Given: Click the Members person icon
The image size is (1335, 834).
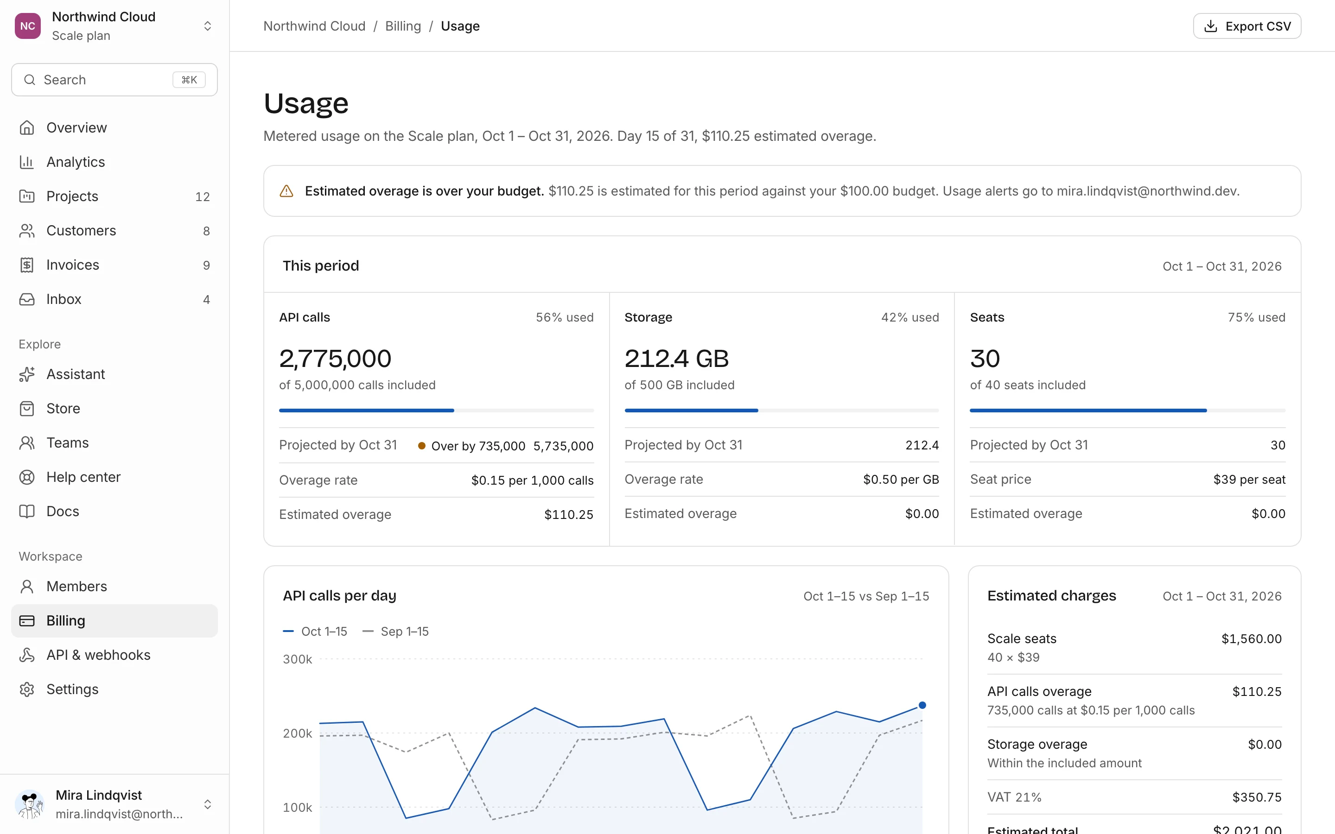Looking at the screenshot, I should (x=27, y=586).
